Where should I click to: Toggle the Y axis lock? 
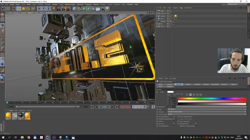coord(44,9)
